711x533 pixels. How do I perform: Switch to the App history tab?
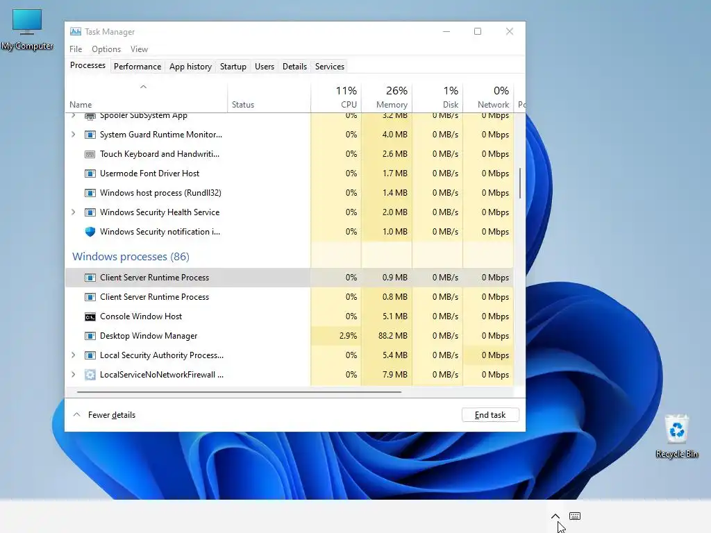pyautogui.click(x=190, y=67)
